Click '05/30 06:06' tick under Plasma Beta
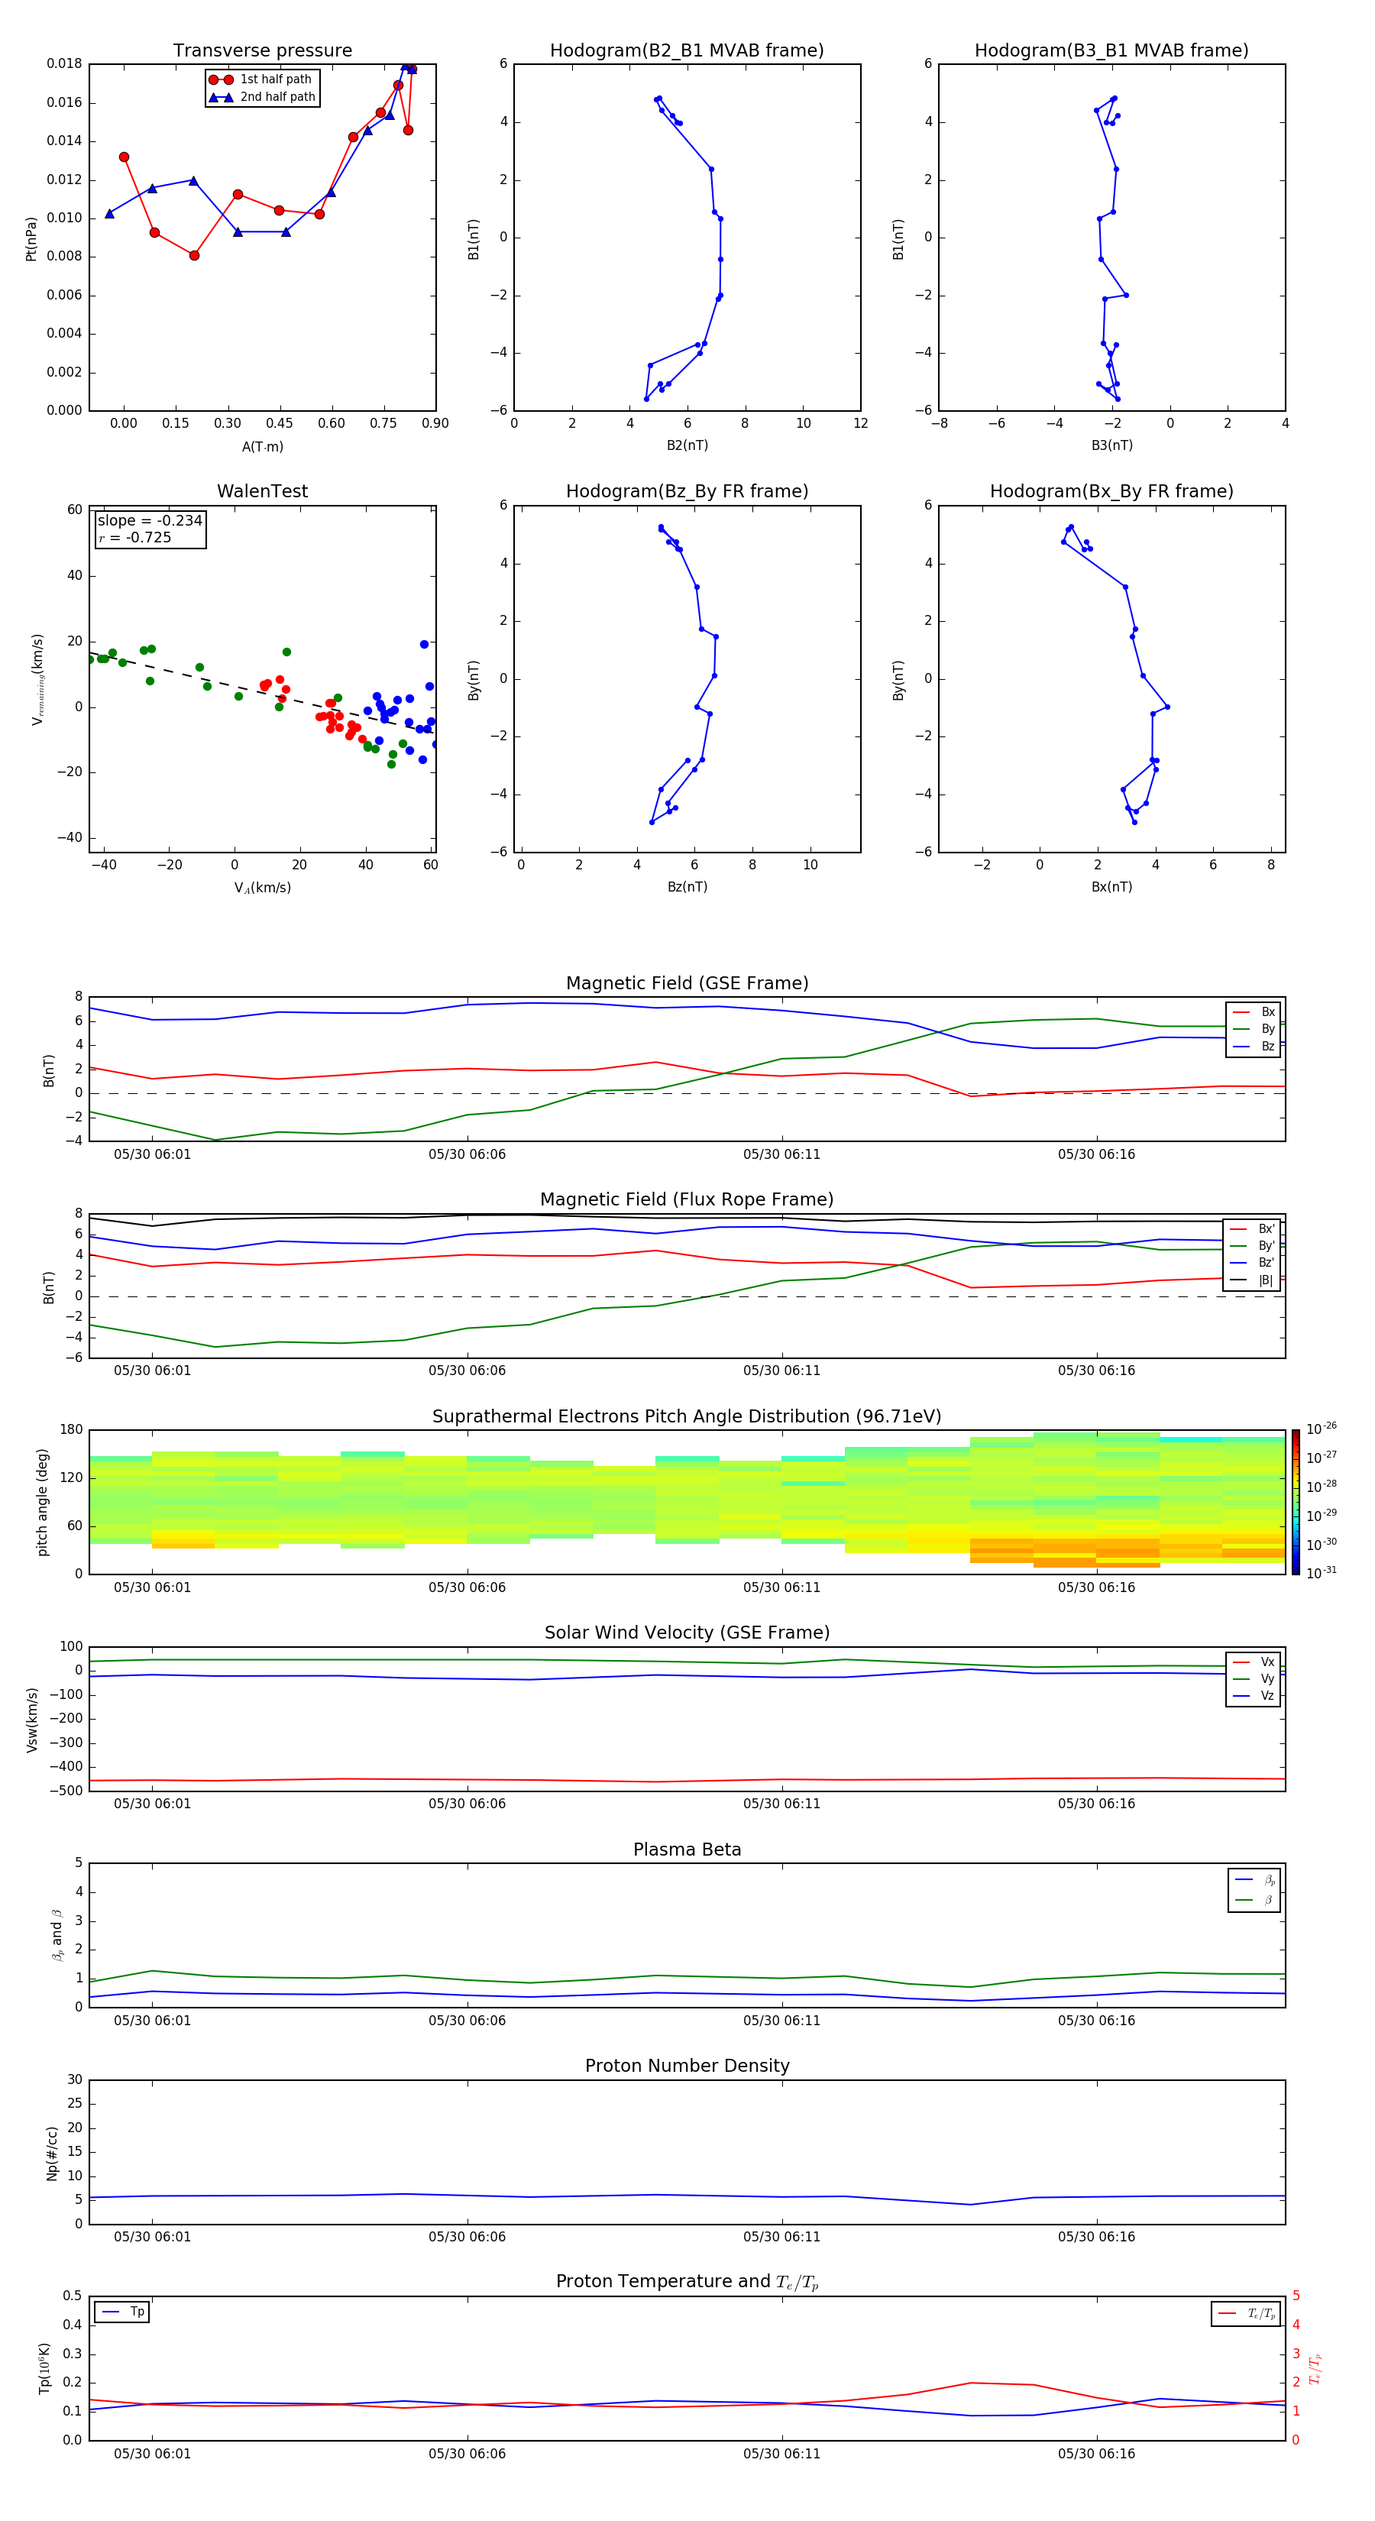This screenshot has width=1375, height=2521. (x=467, y=2020)
